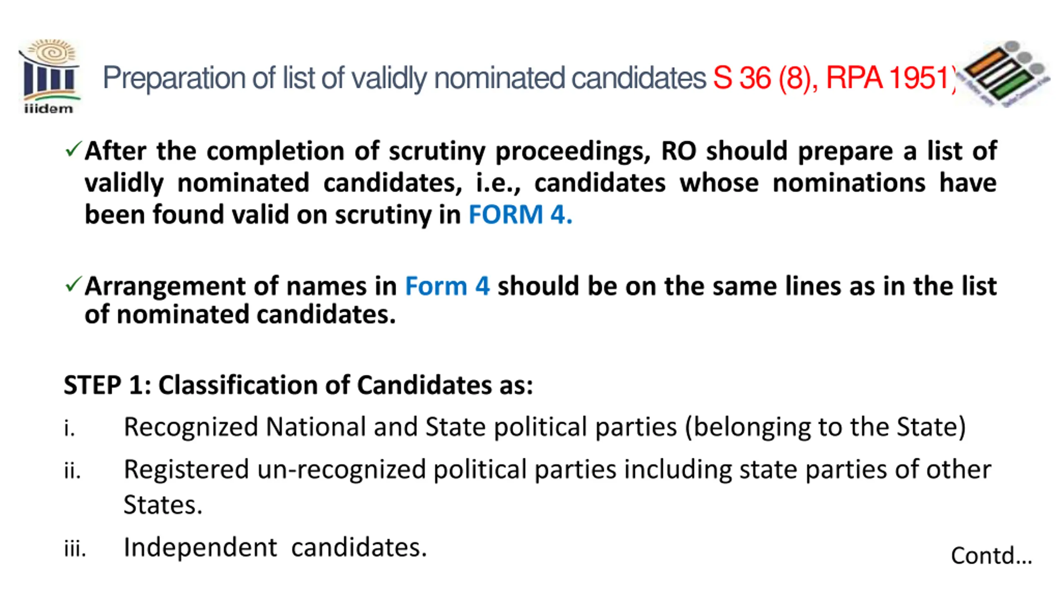The image size is (1061, 597).
Task: Select the blue FORM 4. text
Action: point(520,215)
